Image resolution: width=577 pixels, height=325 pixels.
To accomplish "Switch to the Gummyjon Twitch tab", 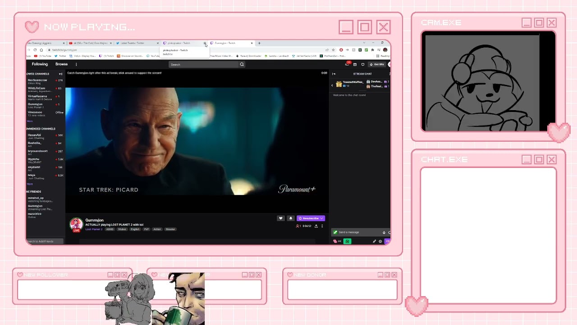I will [231, 43].
